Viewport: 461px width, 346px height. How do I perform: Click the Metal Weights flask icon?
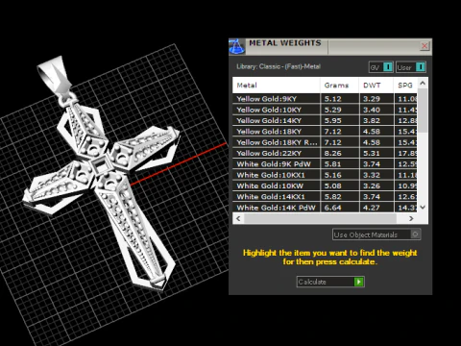[x=237, y=47]
